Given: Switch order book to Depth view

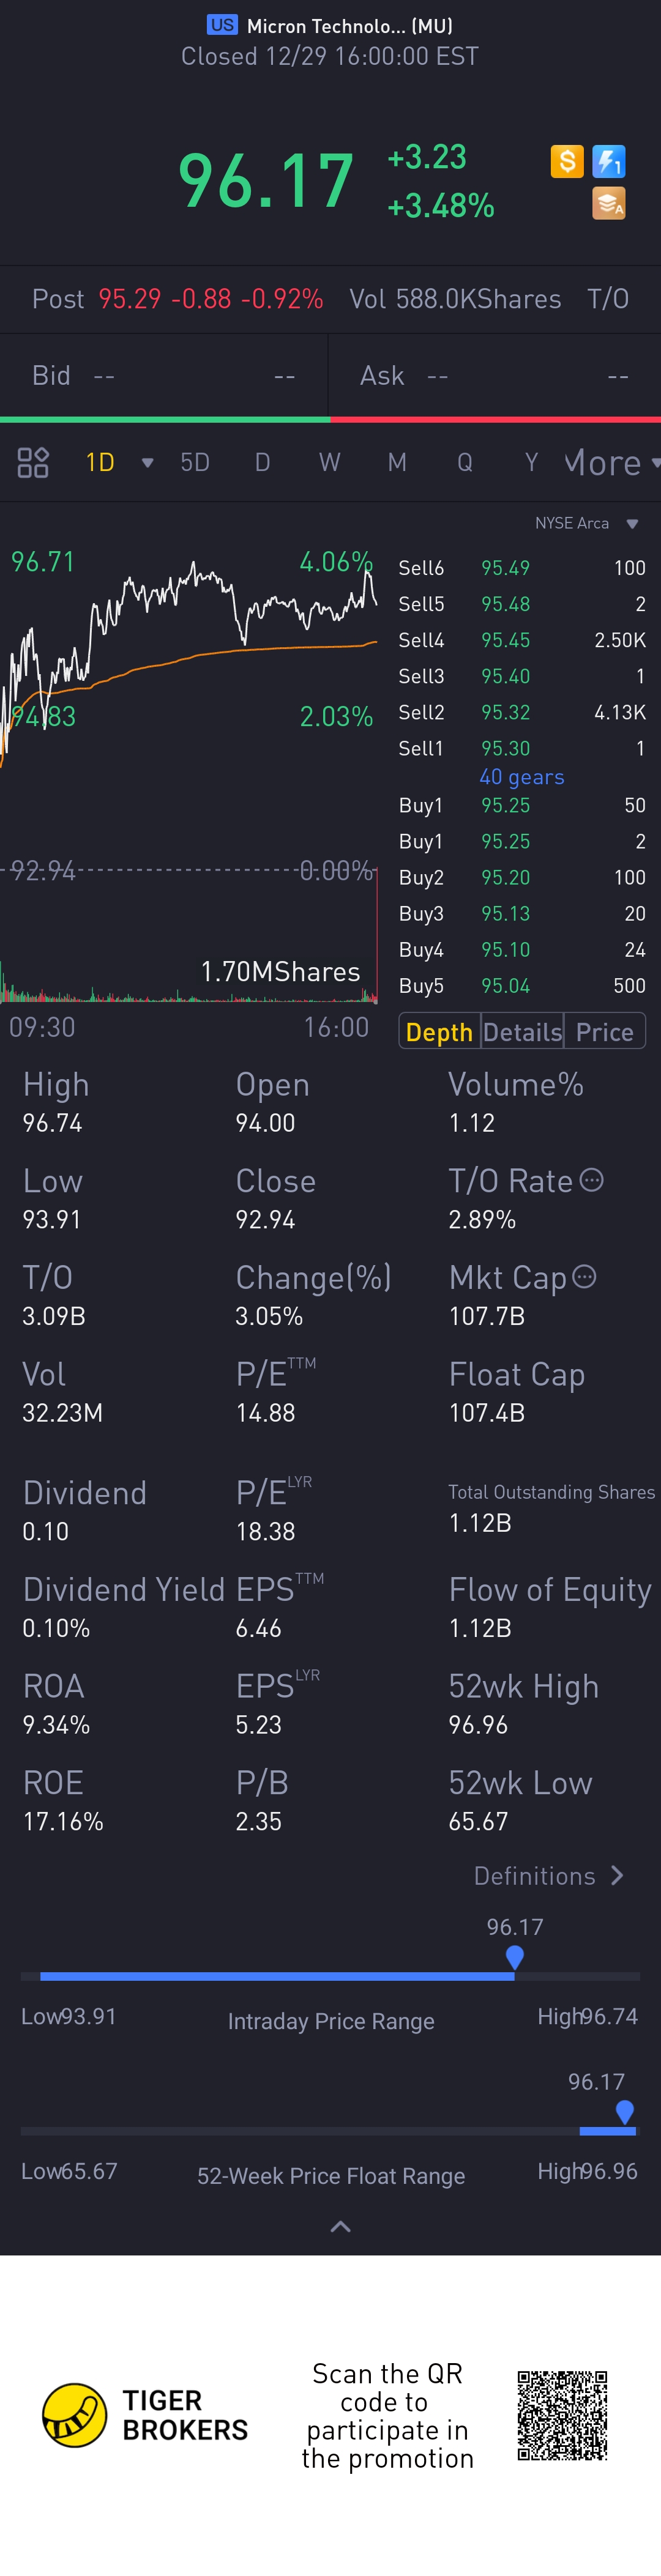Looking at the screenshot, I should [x=439, y=1032].
